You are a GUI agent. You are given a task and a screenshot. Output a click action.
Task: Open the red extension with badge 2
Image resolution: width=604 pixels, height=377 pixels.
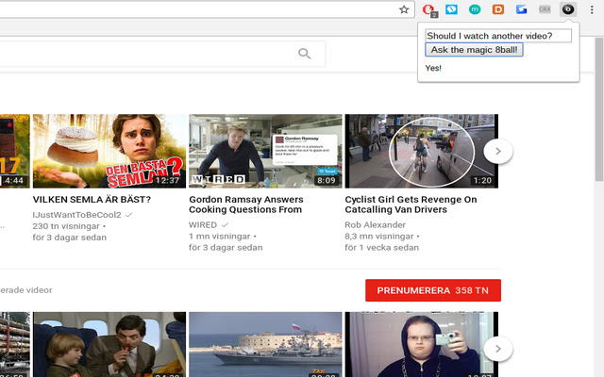428,10
